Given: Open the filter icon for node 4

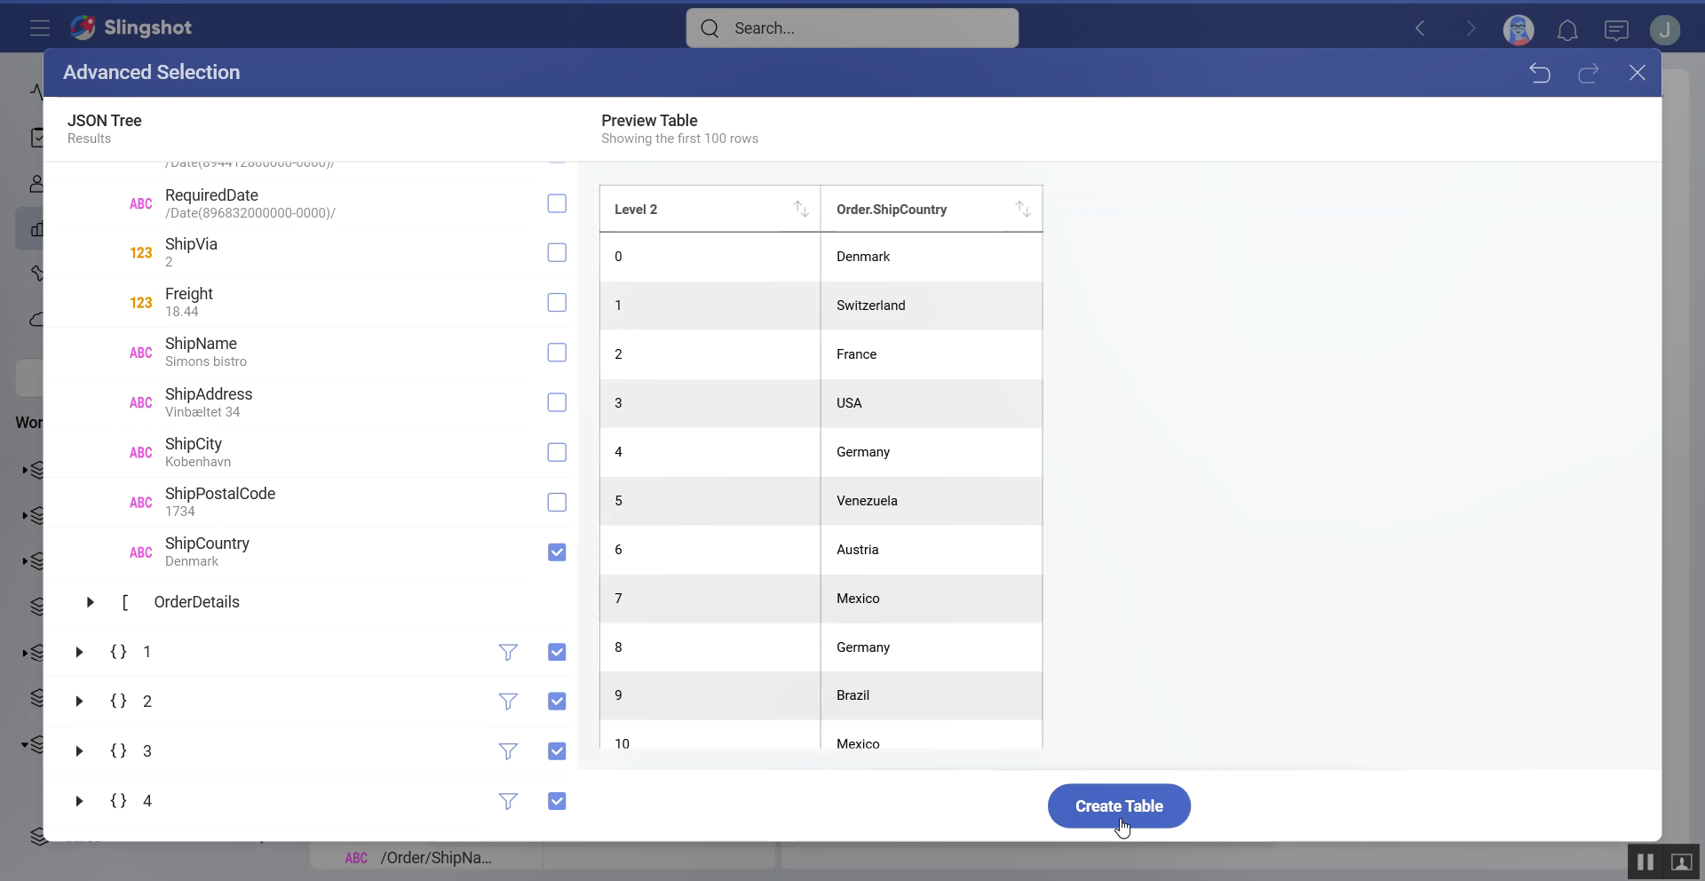Looking at the screenshot, I should (x=508, y=802).
